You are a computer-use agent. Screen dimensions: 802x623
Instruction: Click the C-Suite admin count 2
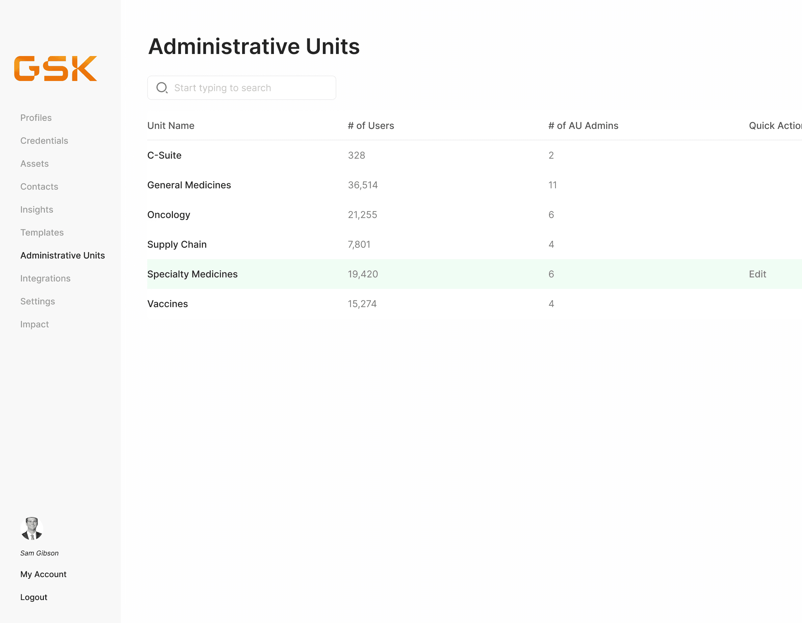coord(551,155)
